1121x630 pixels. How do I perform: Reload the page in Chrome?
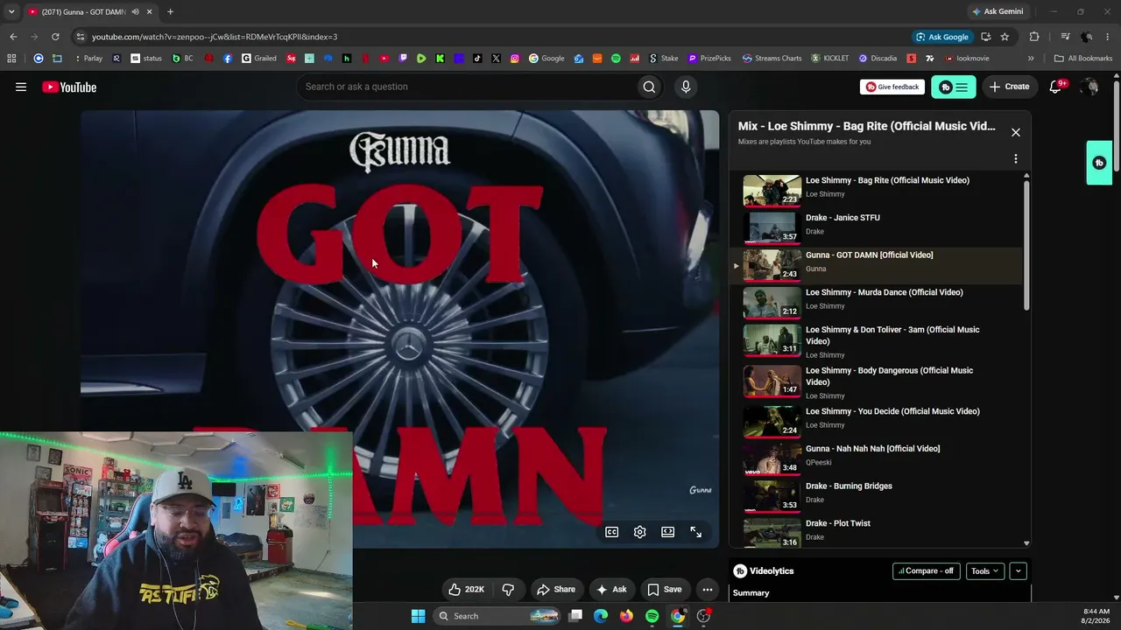click(x=55, y=37)
